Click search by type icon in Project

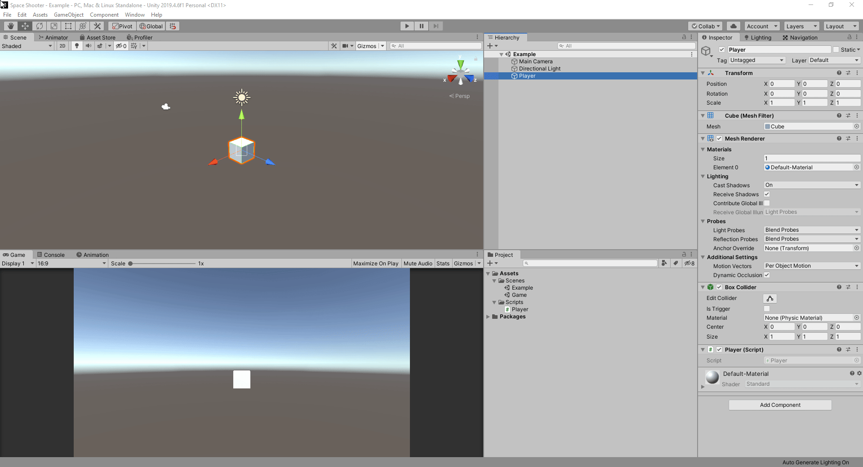pyautogui.click(x=664, y=263)
